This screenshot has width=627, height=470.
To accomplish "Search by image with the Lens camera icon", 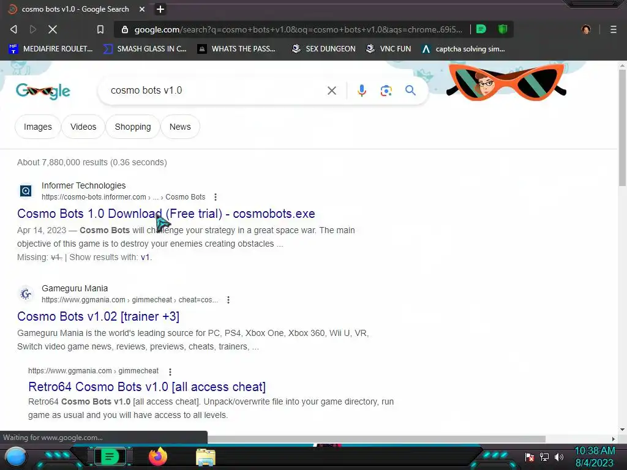I will (386, 91).
